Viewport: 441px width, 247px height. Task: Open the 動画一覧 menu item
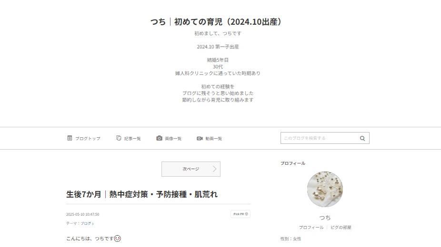[210, 139]
